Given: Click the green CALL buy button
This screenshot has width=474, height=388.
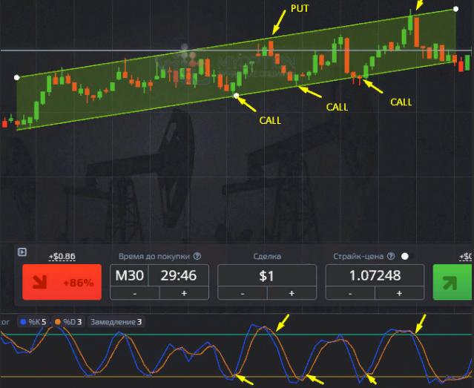Looking at the screenshot, I should coord(452,282).
